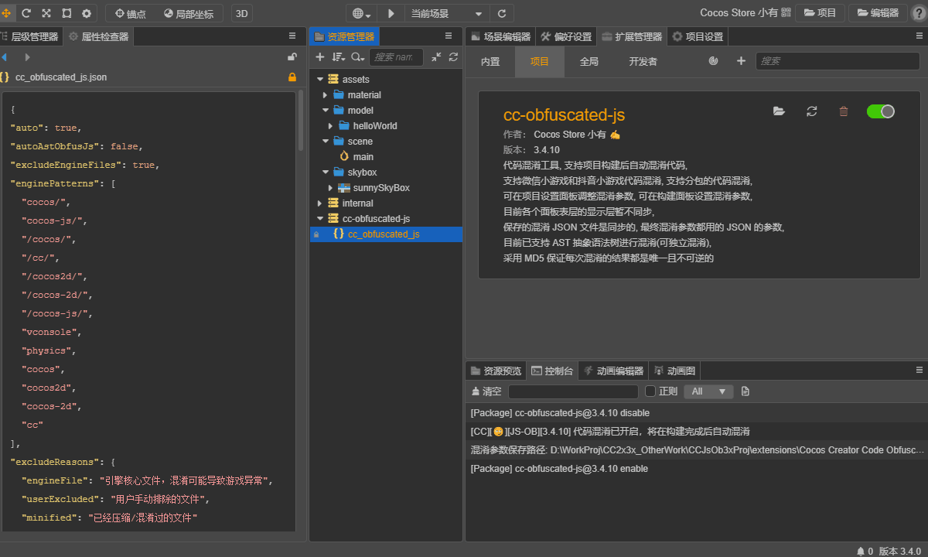This screenshot has height=557, width=928.
Task: Switch to the 扩展管理器 tab
Action: pyautogui.click(x=632, y=36)
